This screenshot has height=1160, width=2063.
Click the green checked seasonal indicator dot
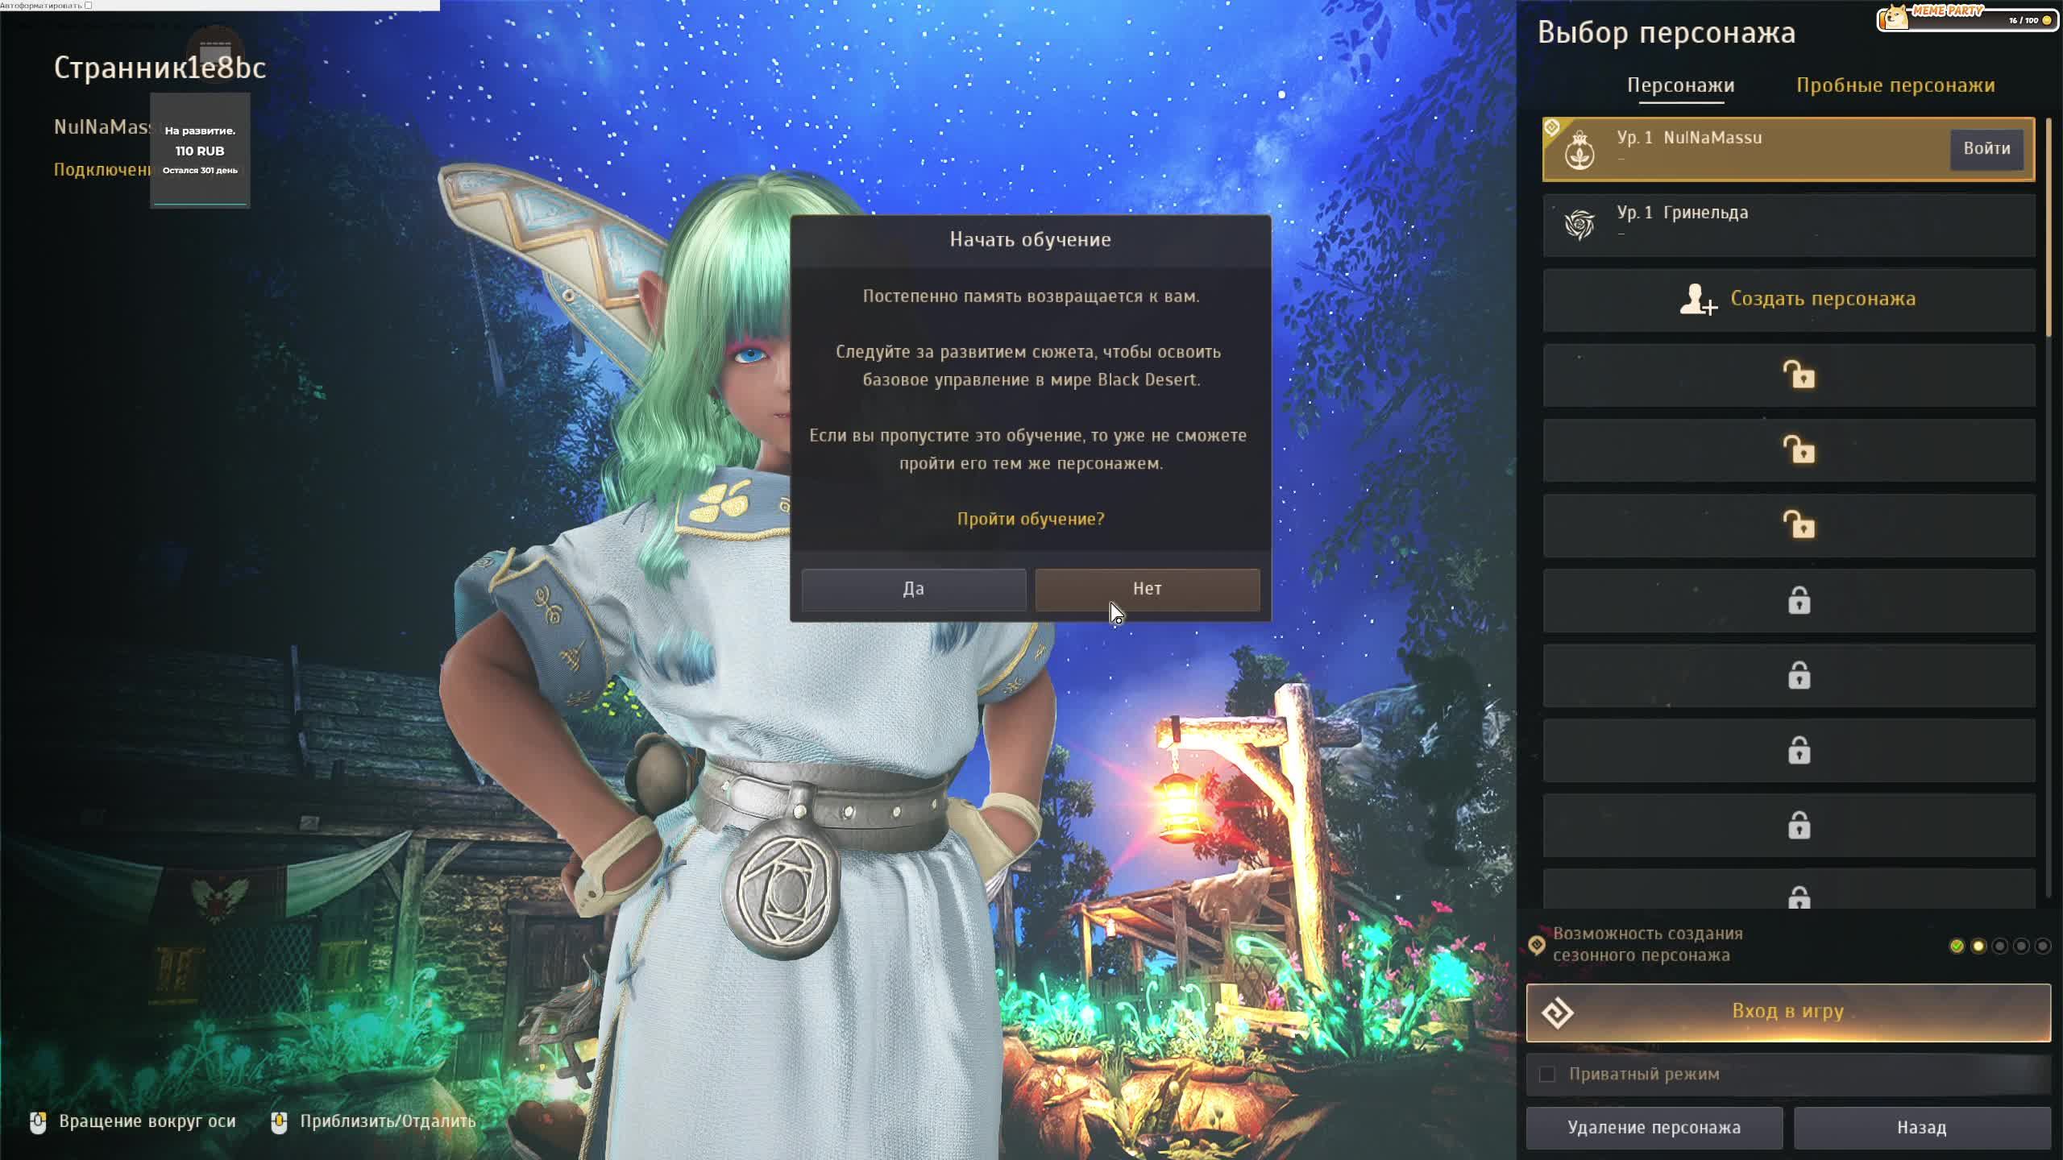[1957, 946]
